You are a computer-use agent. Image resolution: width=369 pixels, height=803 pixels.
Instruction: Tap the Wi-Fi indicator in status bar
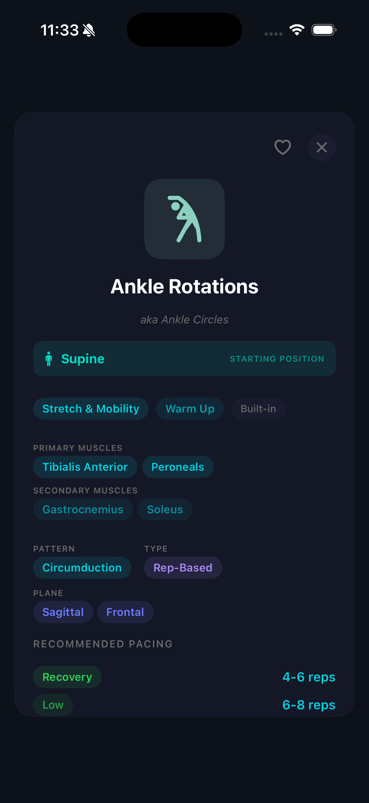pos(296,29)
